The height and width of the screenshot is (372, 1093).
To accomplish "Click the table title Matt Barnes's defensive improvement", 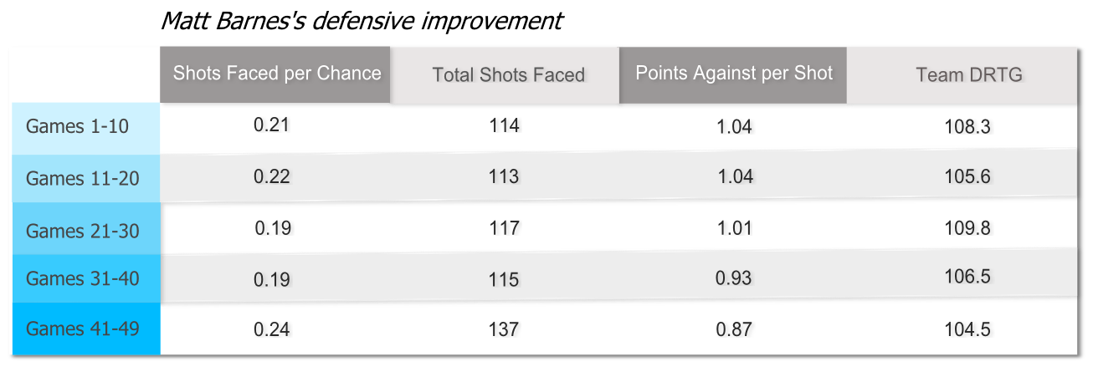I will coord(362,20).
